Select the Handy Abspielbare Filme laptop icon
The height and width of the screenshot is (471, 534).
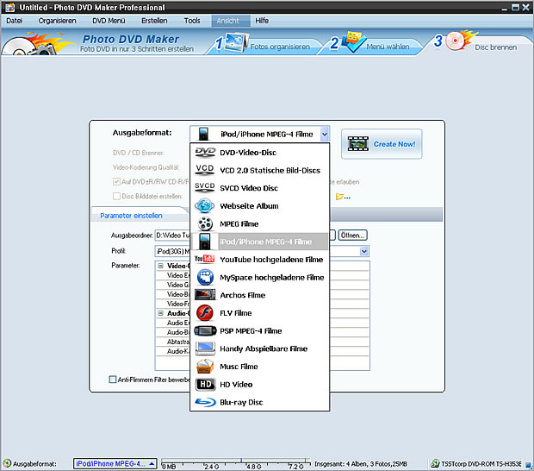205,349
